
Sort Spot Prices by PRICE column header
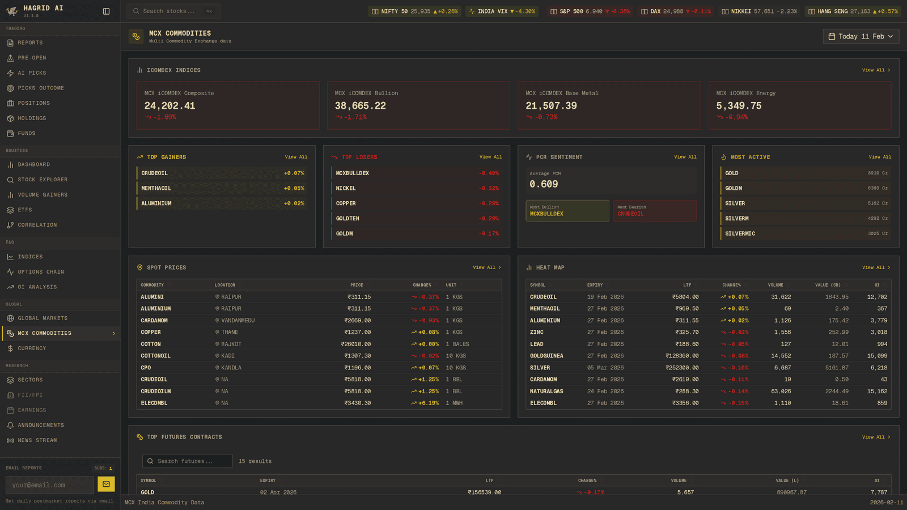[x=357, y=285]
